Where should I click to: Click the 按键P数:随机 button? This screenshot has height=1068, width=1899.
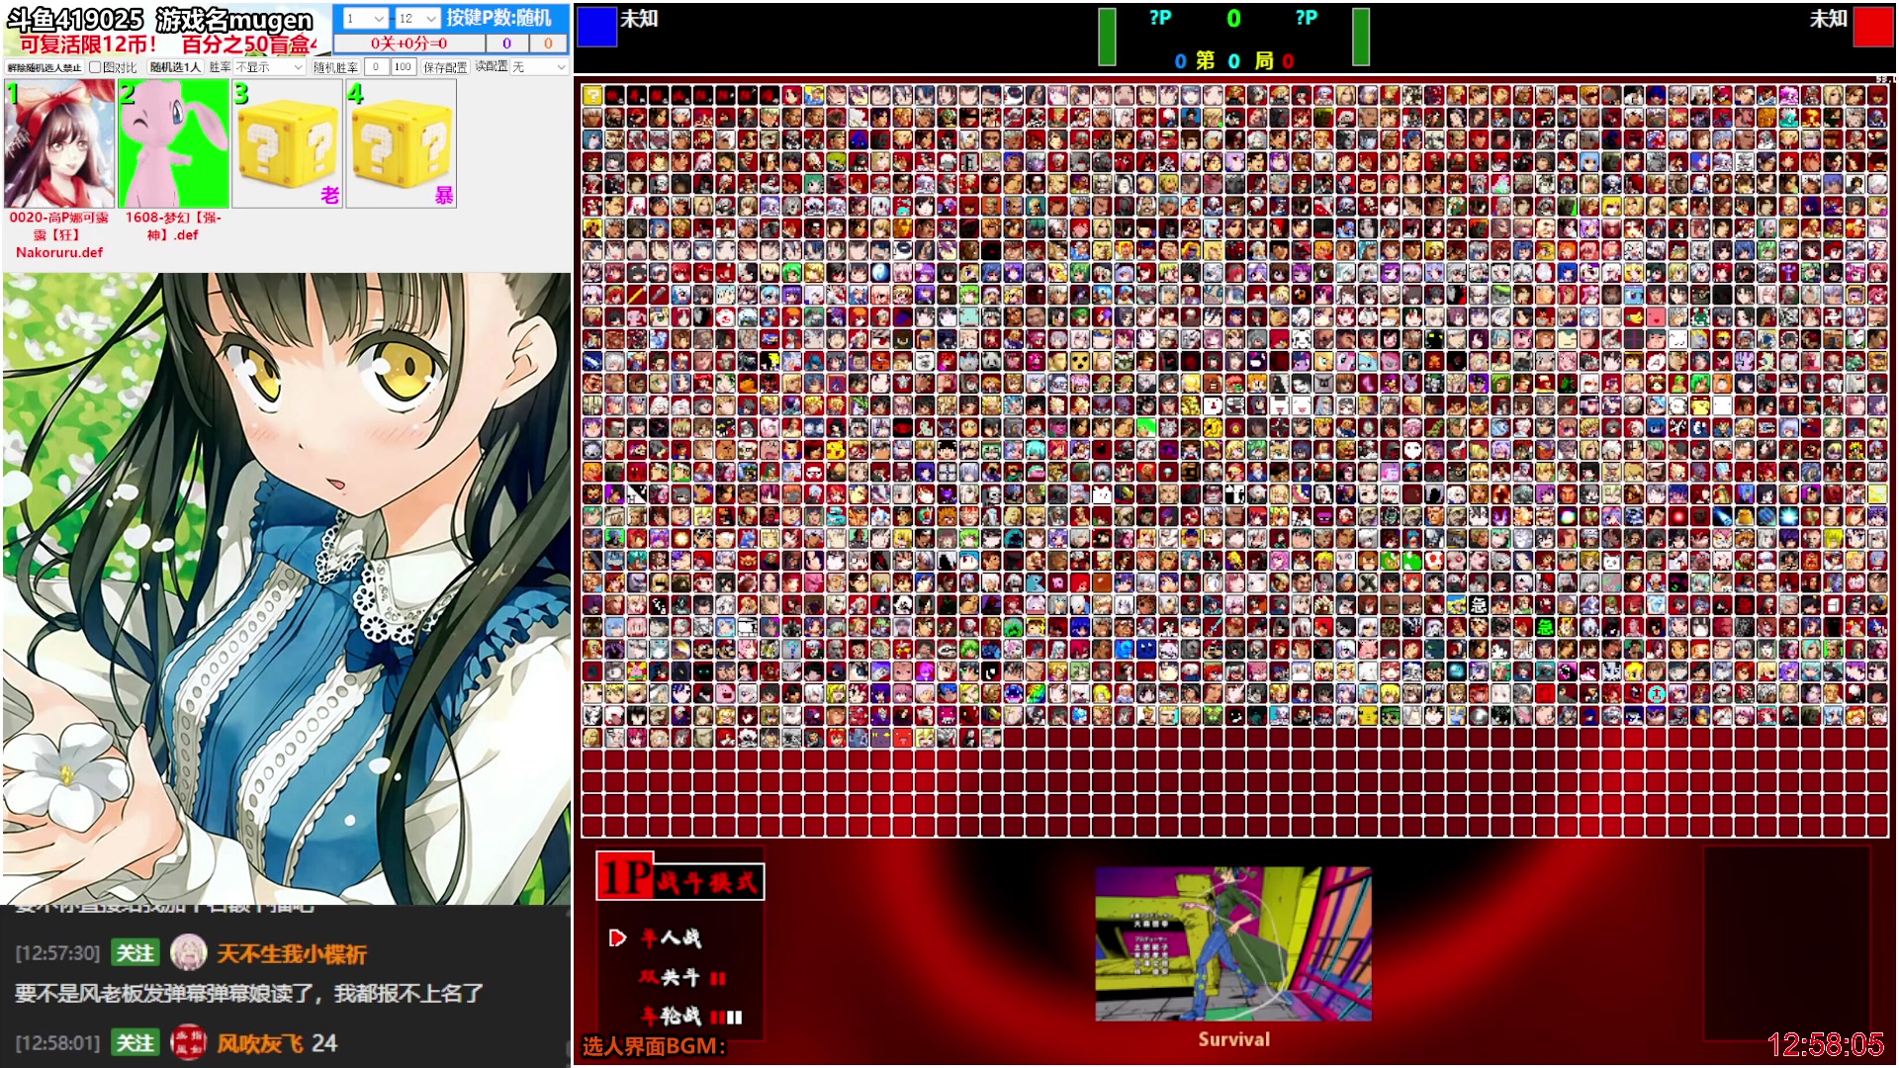(498, 18)
